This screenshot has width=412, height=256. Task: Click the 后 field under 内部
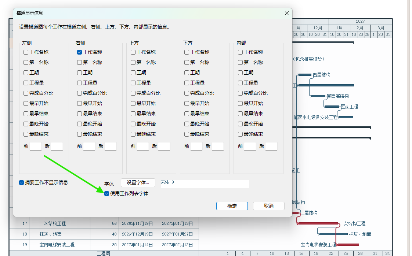click(271, 146)
